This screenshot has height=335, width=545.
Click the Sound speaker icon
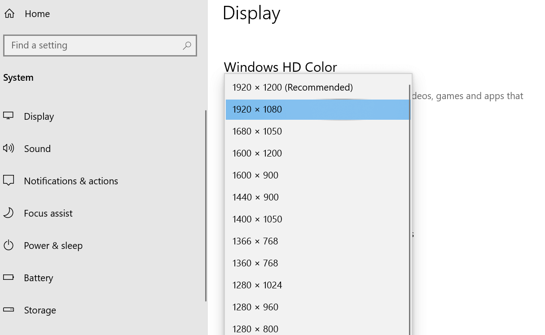pos(9,148)
